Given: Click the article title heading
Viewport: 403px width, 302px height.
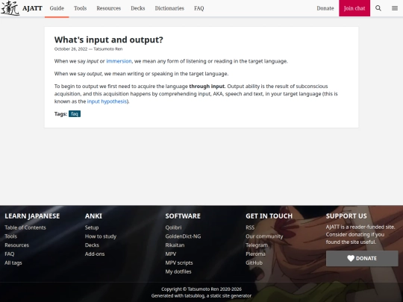Looking at the screenshot, I should (109, 40).
